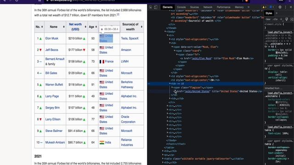Open the Network tab

208,7
